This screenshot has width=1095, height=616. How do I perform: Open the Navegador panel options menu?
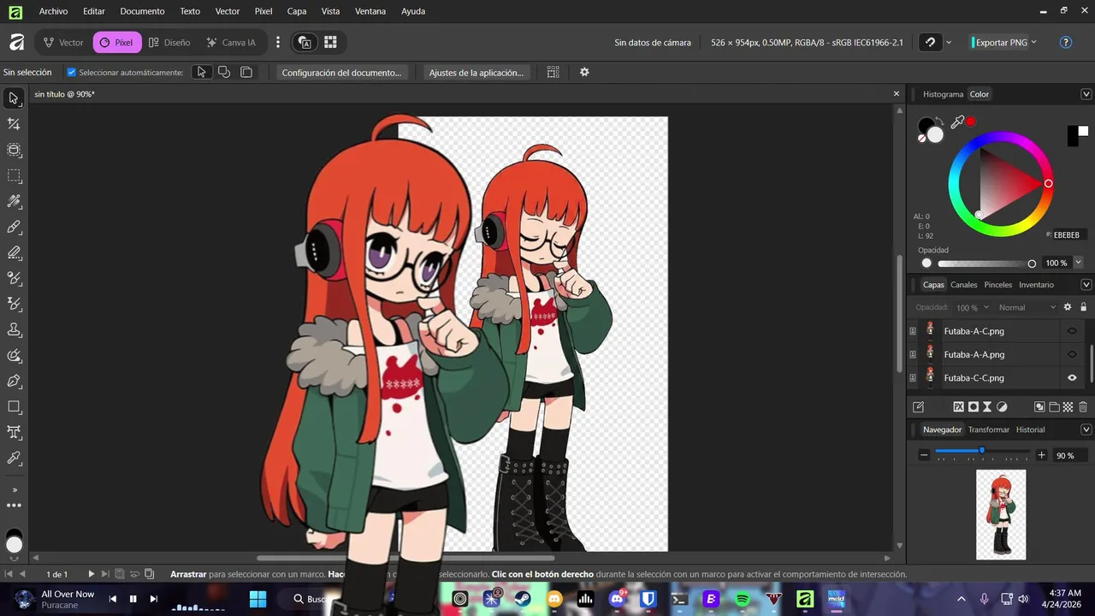[1086, 429]
